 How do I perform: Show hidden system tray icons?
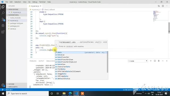point(146,94)
